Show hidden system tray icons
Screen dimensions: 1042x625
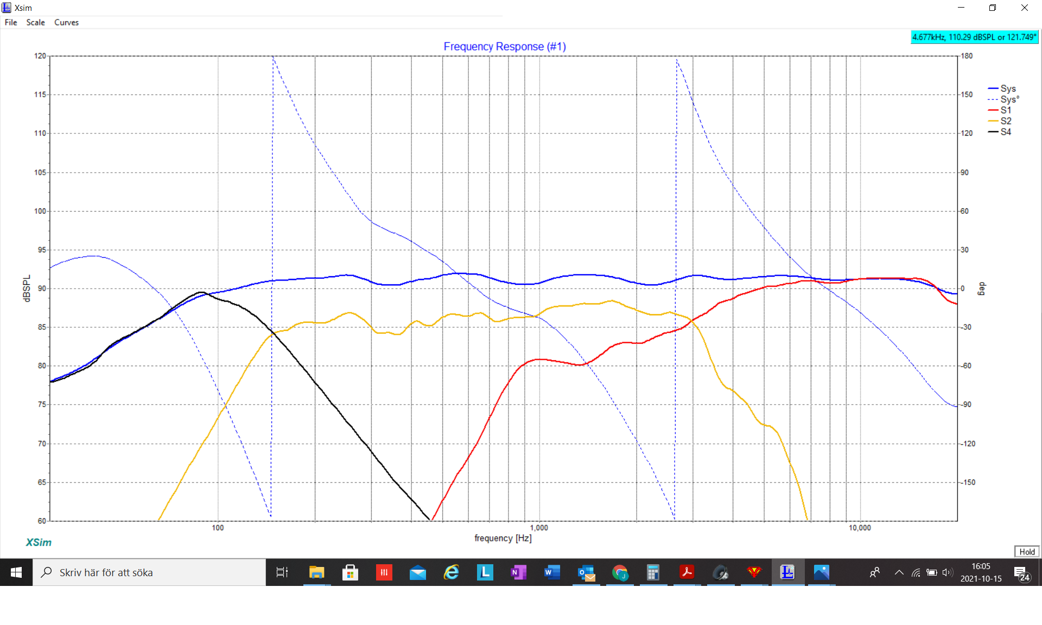(899, 572)
